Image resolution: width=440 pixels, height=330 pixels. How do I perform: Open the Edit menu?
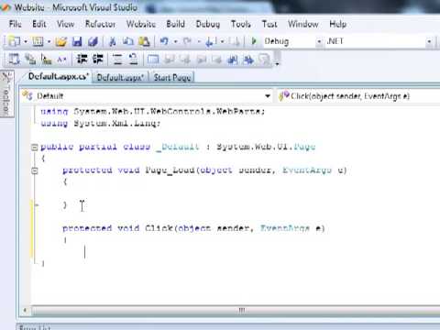pos(39,24)
